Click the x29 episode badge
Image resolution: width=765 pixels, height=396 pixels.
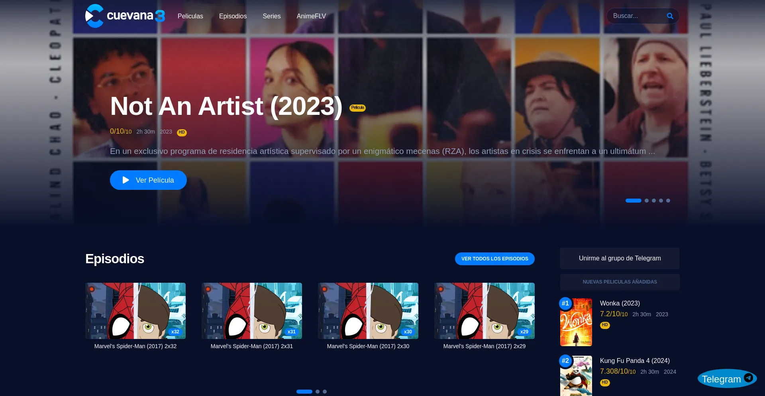point(524,332)
